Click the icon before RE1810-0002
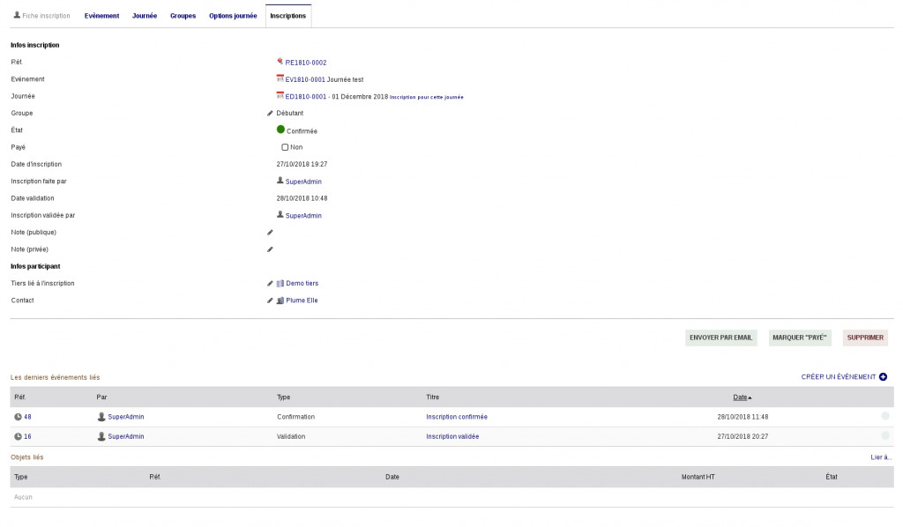Viewport: 903px width, 527px height. [280, 61]
